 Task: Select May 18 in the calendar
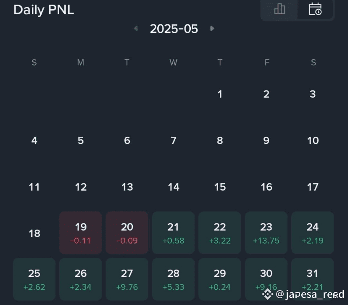[x=34, y=233]
